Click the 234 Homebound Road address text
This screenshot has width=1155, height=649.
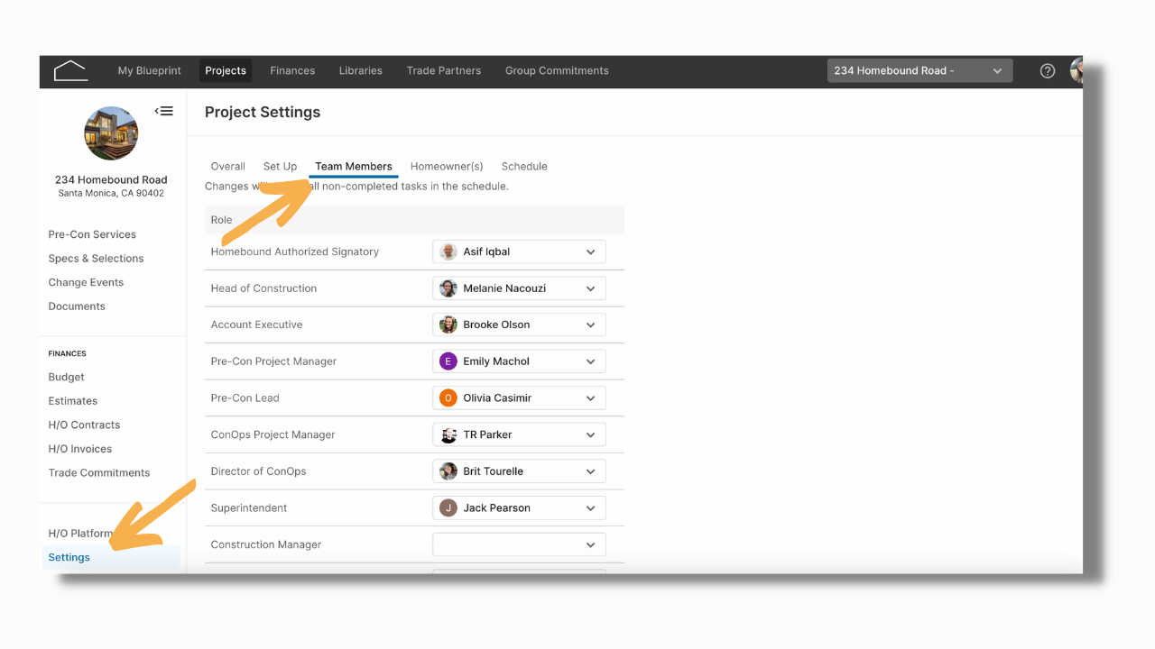click(111, 179)
